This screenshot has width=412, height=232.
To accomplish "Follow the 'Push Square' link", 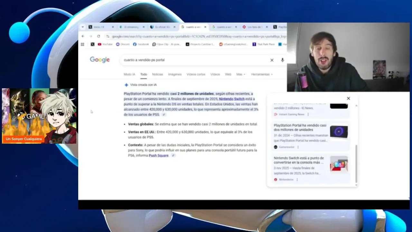I will coord(158,156).
